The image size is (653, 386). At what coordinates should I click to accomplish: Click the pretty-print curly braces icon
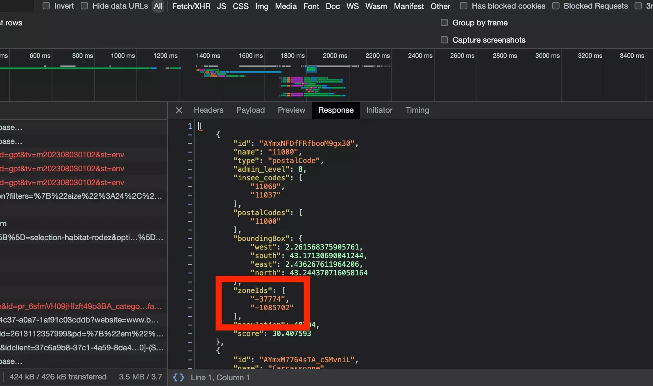point(179,377)
